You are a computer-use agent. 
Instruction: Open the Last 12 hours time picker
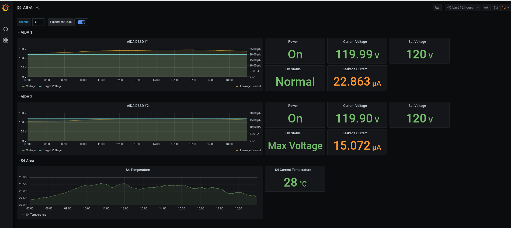coord(463,8)
